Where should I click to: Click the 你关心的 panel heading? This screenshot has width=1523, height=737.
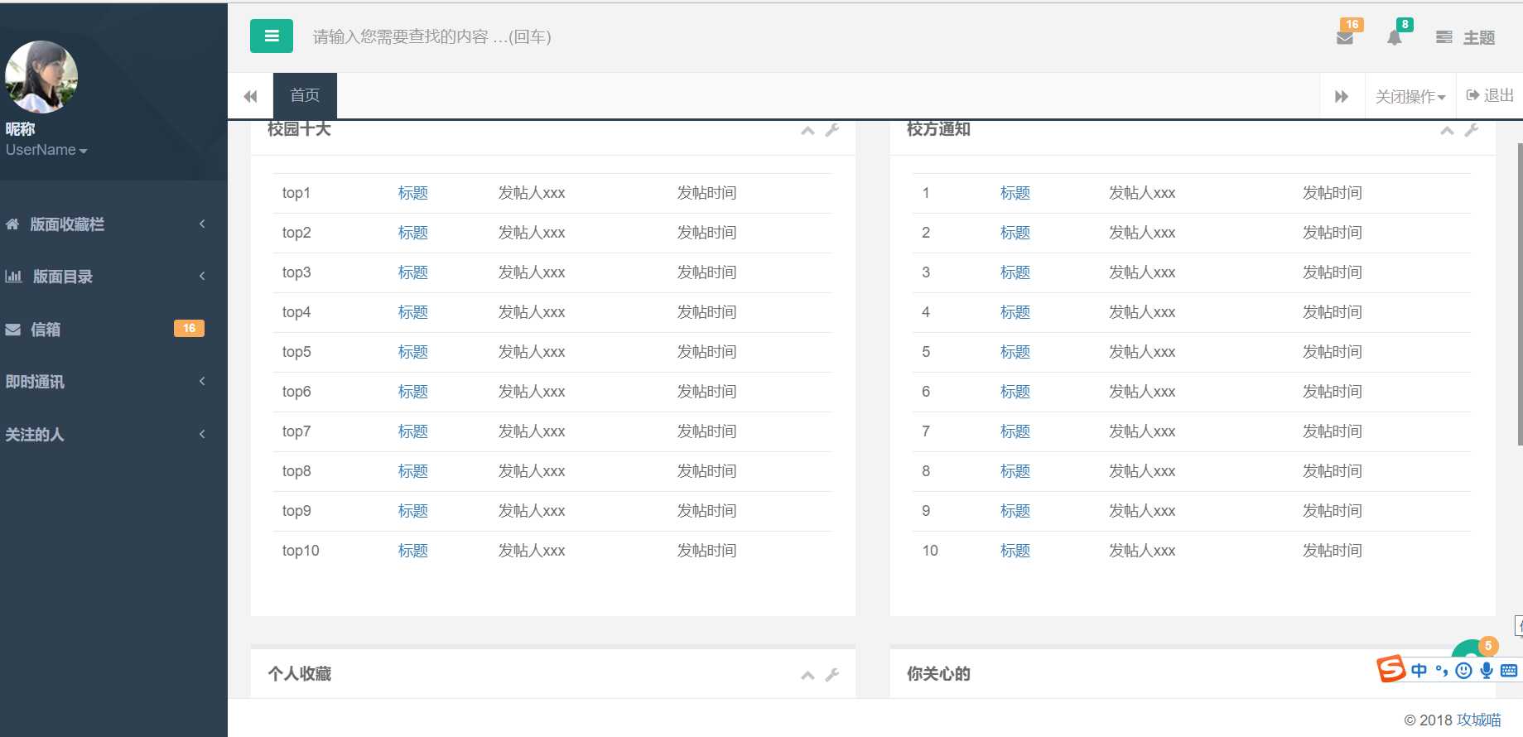(938, 674)
